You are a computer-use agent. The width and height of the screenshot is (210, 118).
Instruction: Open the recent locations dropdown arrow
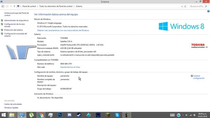point(11,6)
